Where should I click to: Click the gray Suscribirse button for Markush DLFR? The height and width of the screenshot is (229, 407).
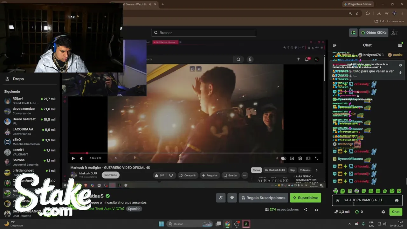tap(111, 175)
